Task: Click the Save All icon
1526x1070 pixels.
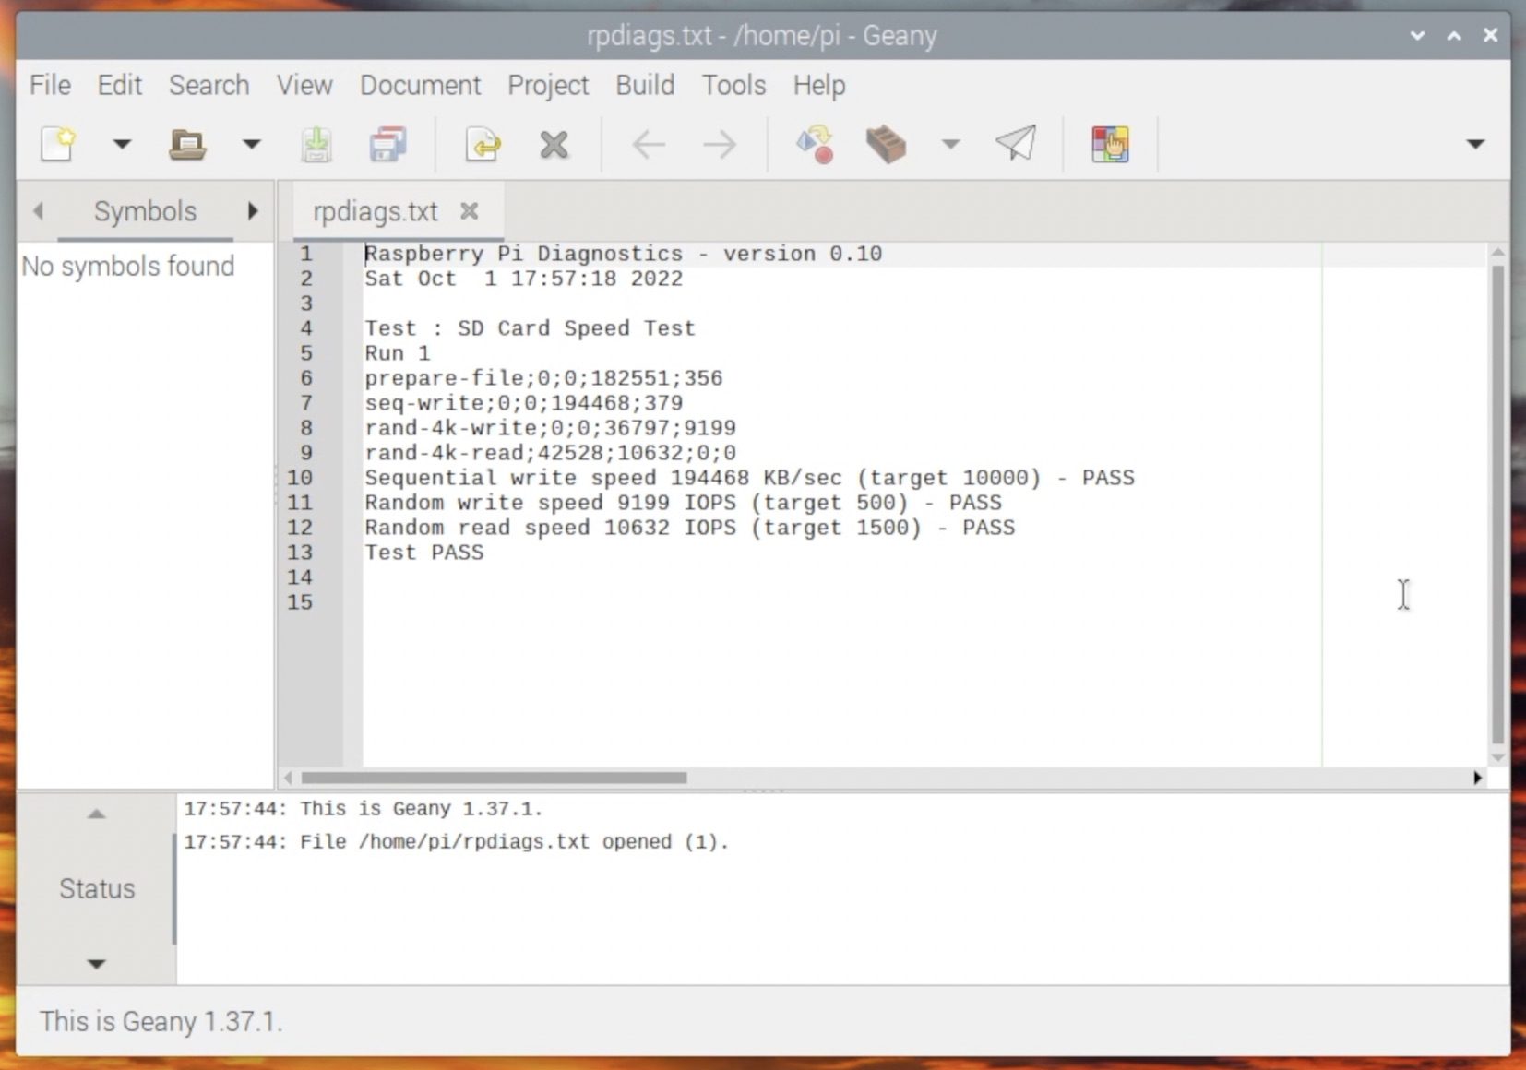Action: point(388,145)
